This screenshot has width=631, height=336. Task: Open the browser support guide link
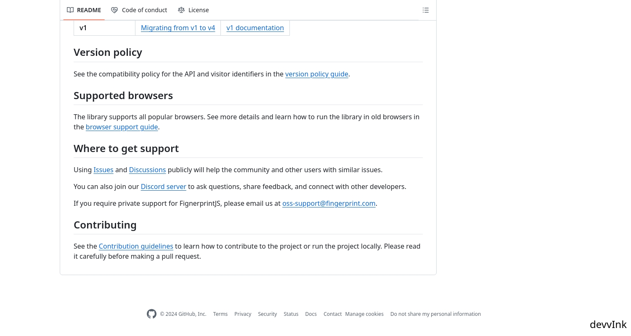[122, 127]
